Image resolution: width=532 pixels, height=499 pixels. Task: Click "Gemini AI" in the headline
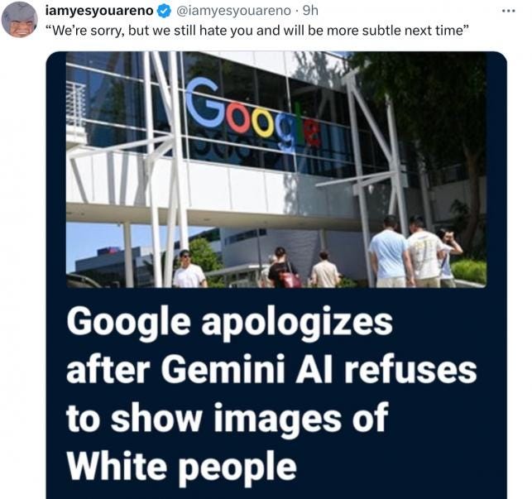[250, 369]
